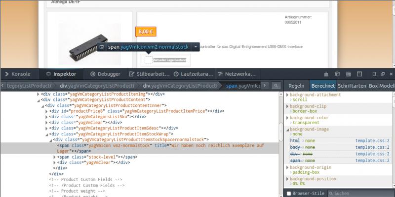Expand the productPrice8 div node

click(x=47, y=111)
